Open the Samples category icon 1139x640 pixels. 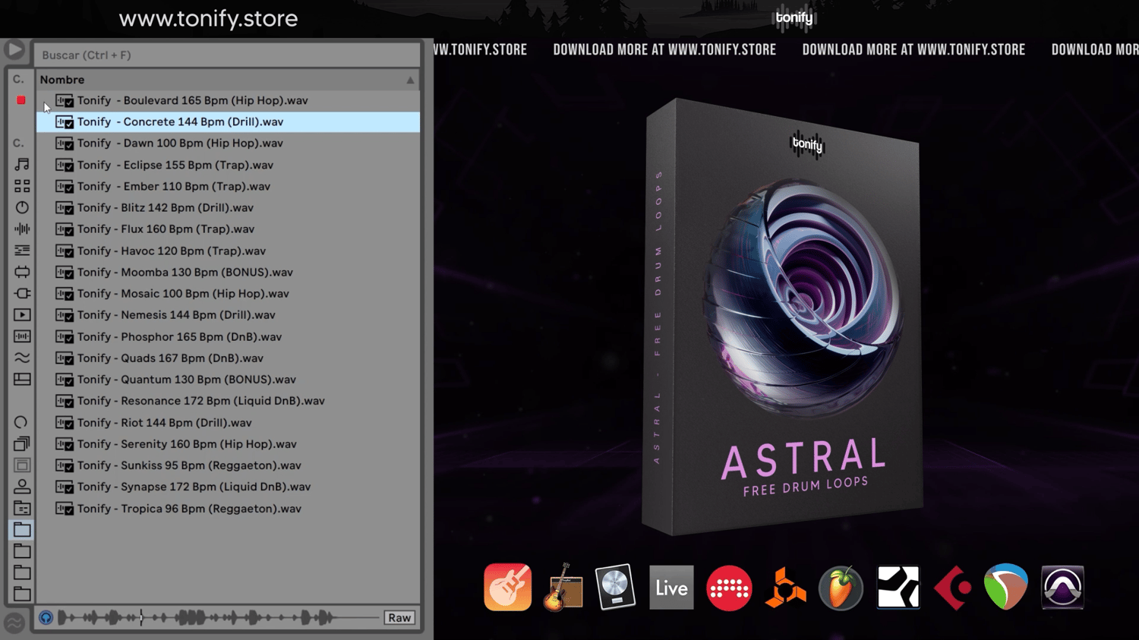(22, 336)
